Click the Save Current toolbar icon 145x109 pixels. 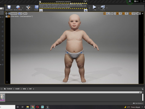9,8
